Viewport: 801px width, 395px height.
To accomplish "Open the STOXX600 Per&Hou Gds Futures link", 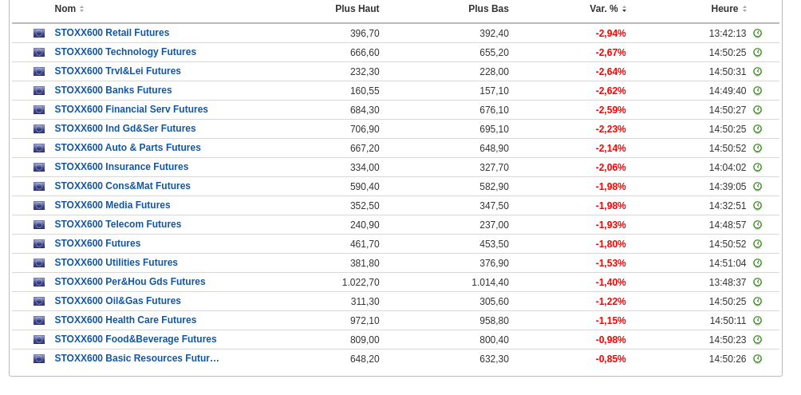I will [130, 282].
